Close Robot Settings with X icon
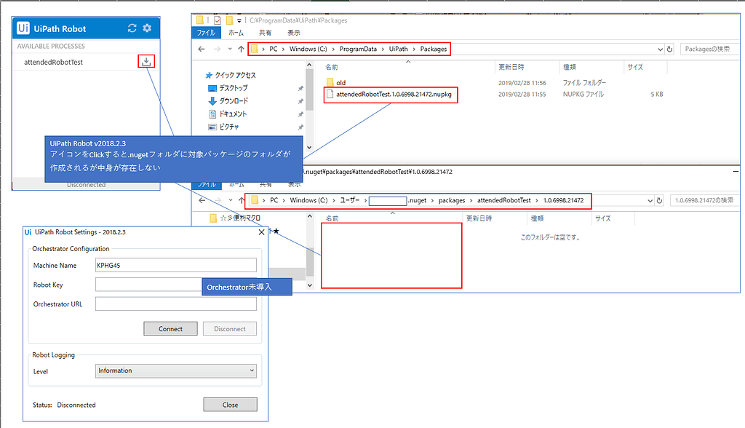 261,232
